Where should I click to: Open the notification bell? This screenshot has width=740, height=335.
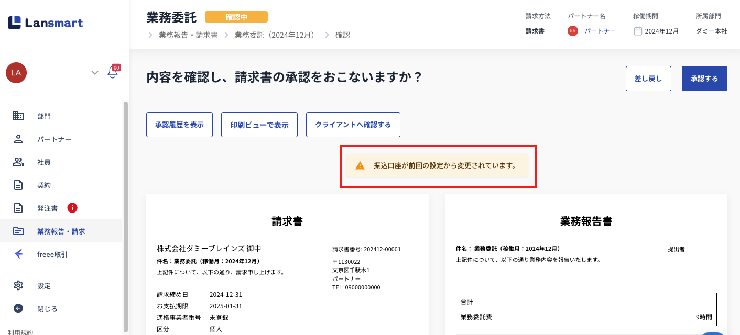pos(113,72)
